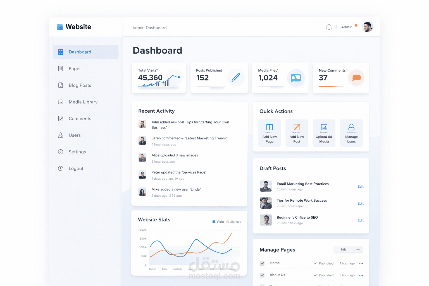Click the New Comments speech bubble icon
Screen dimensions: 429x286
[x=356, y=78]
